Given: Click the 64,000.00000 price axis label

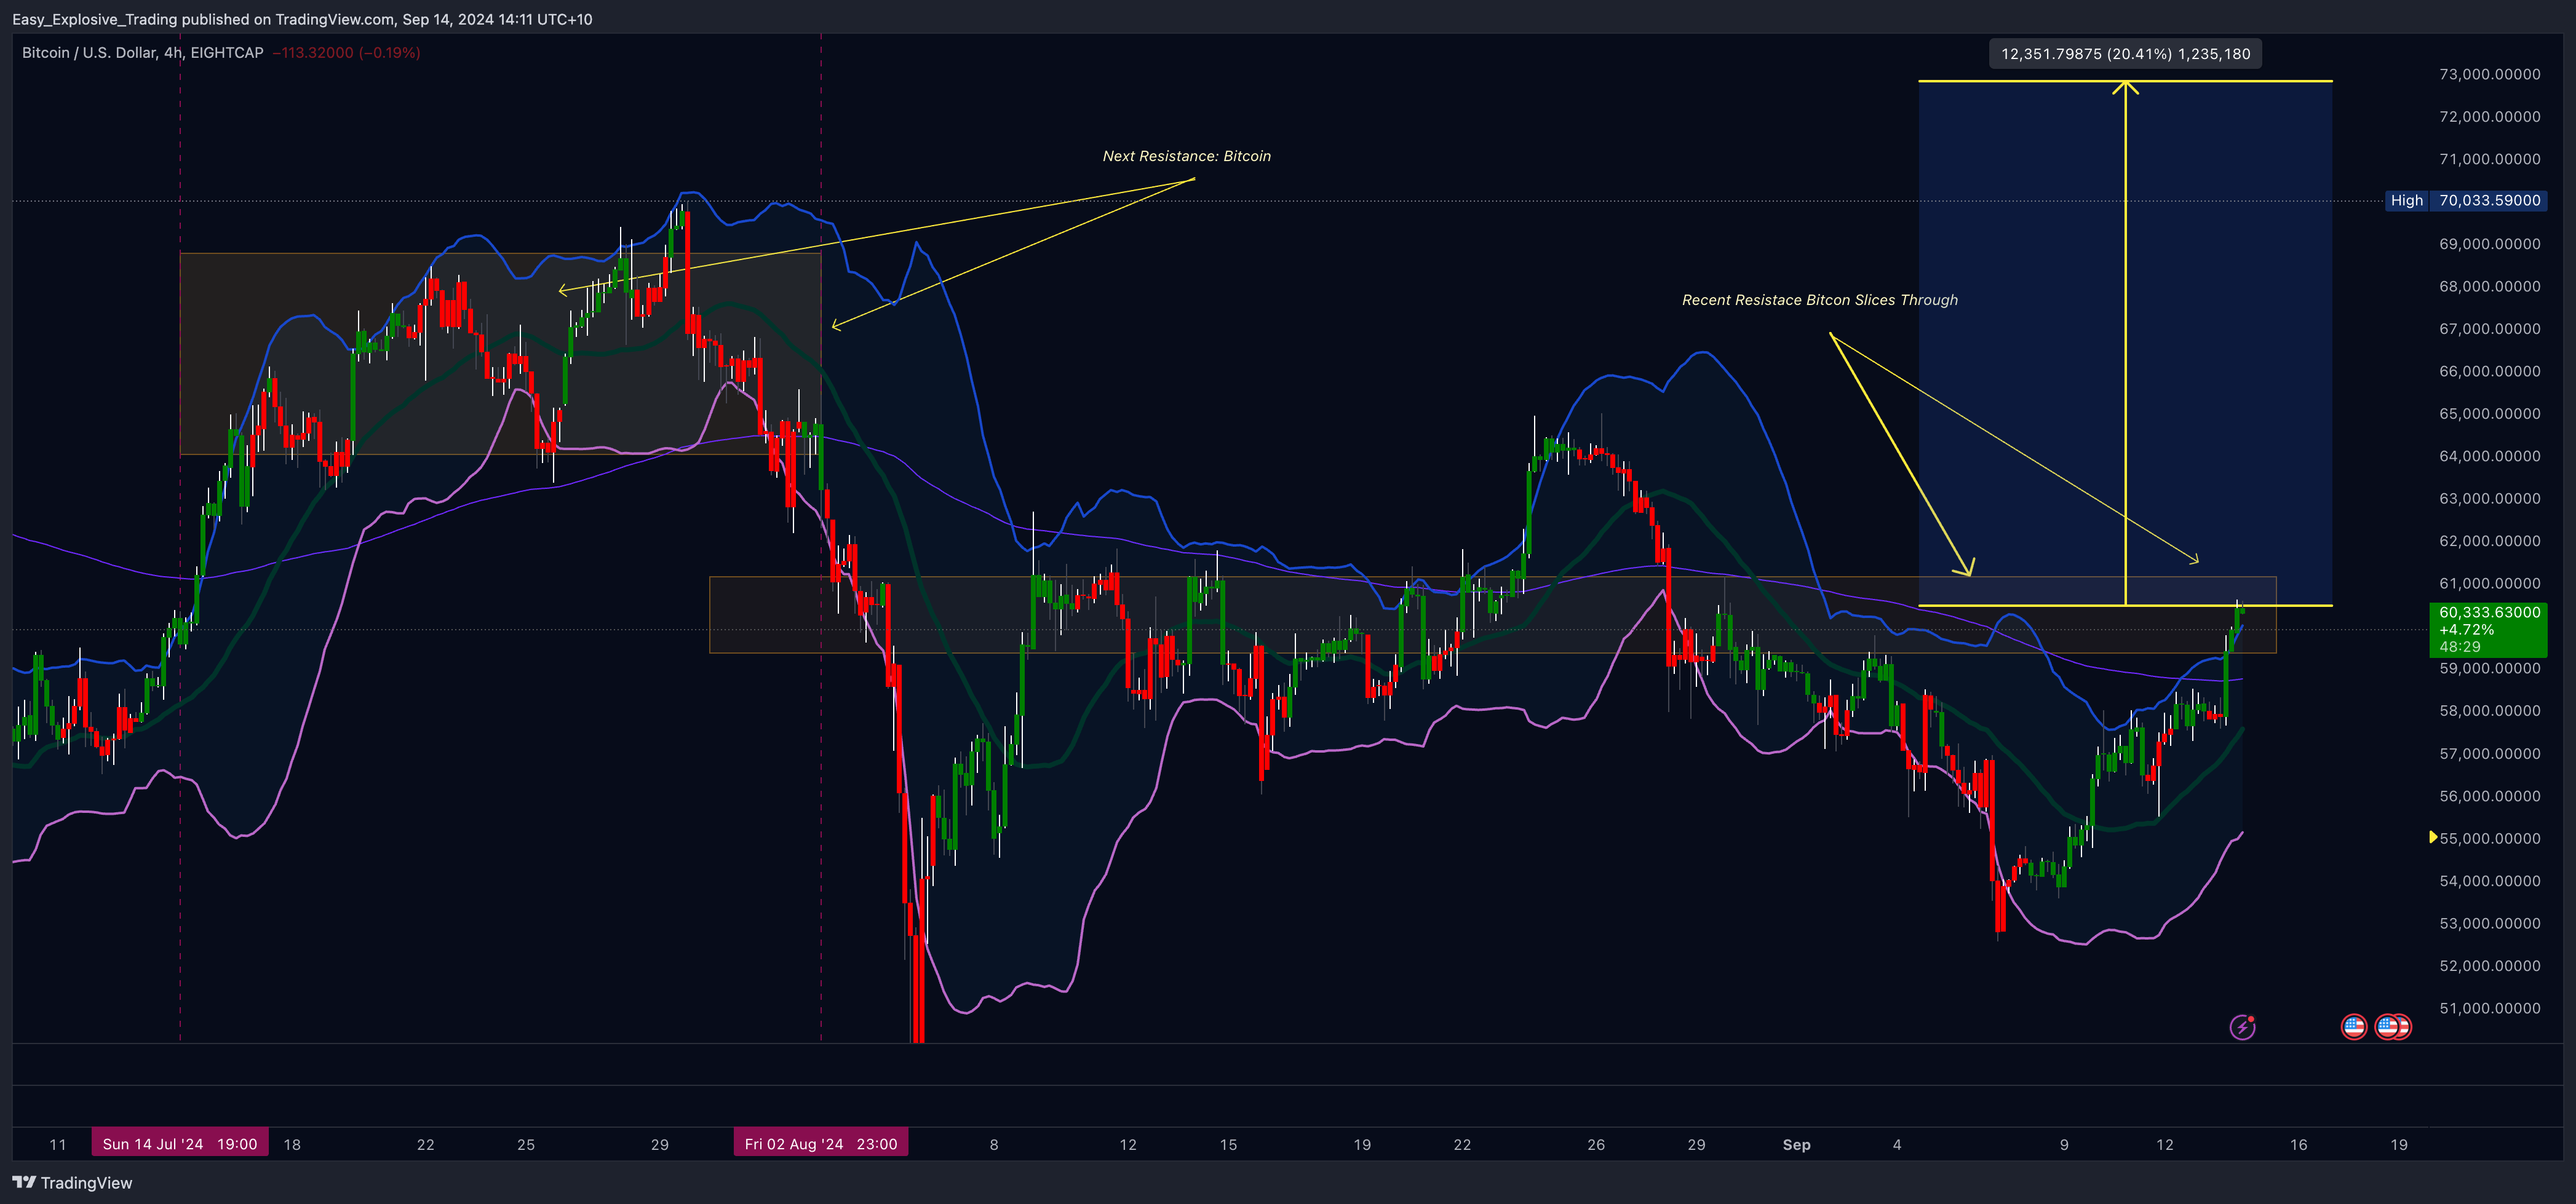Looking at the screenshot, I should tap(2490, 456).
